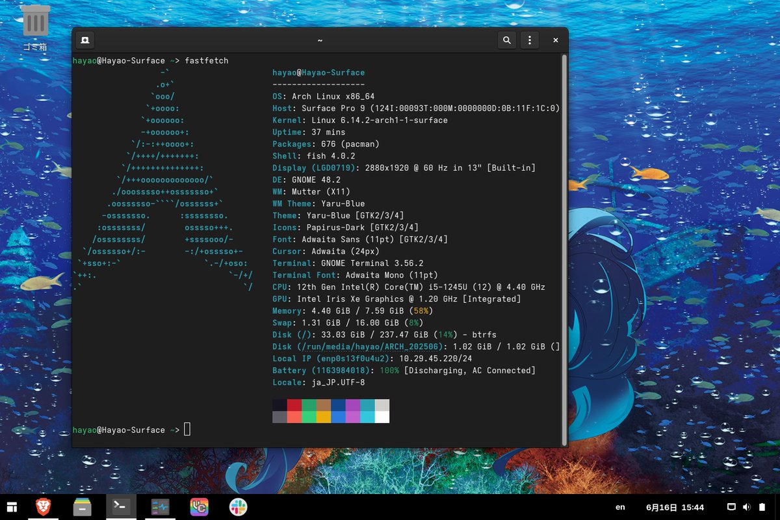Click the 'fastfetch' command text

207,60
